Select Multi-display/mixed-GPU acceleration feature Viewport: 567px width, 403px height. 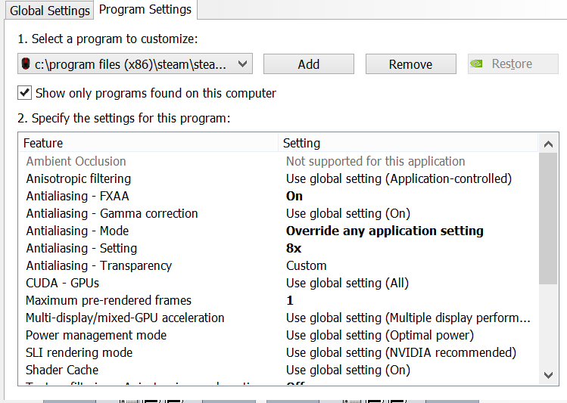point(125,318)
